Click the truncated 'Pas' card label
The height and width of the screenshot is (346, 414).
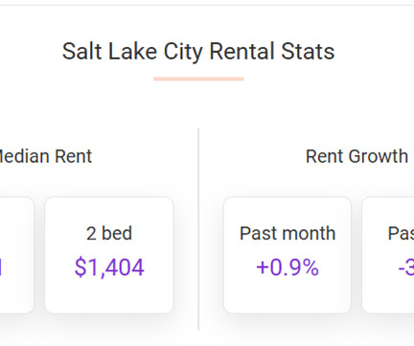click(401, 233)
